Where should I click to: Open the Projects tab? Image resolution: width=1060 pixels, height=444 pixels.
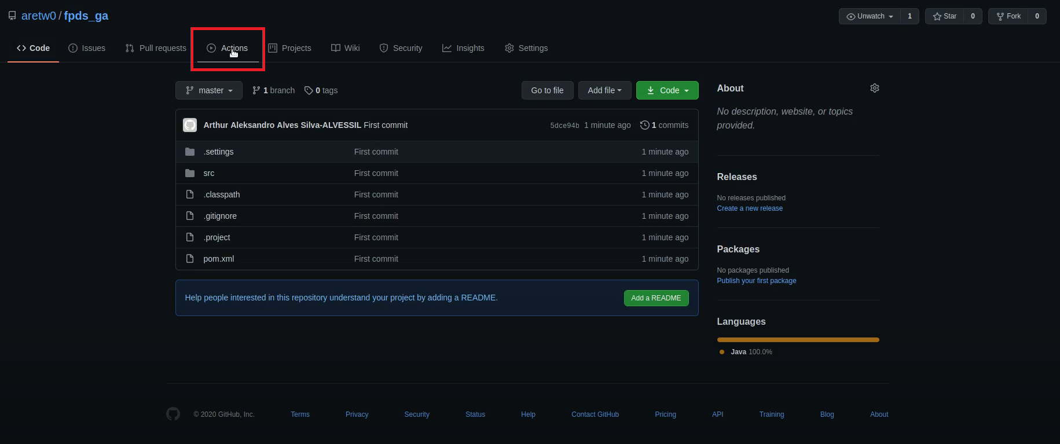[x=289, y=48]
